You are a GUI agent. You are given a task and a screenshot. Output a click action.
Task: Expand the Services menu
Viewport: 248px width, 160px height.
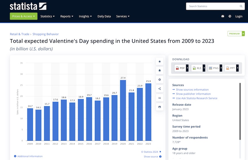click(123, 16)
